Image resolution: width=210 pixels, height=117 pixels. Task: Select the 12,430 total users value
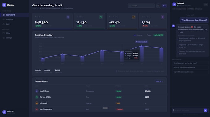[82, 22]
